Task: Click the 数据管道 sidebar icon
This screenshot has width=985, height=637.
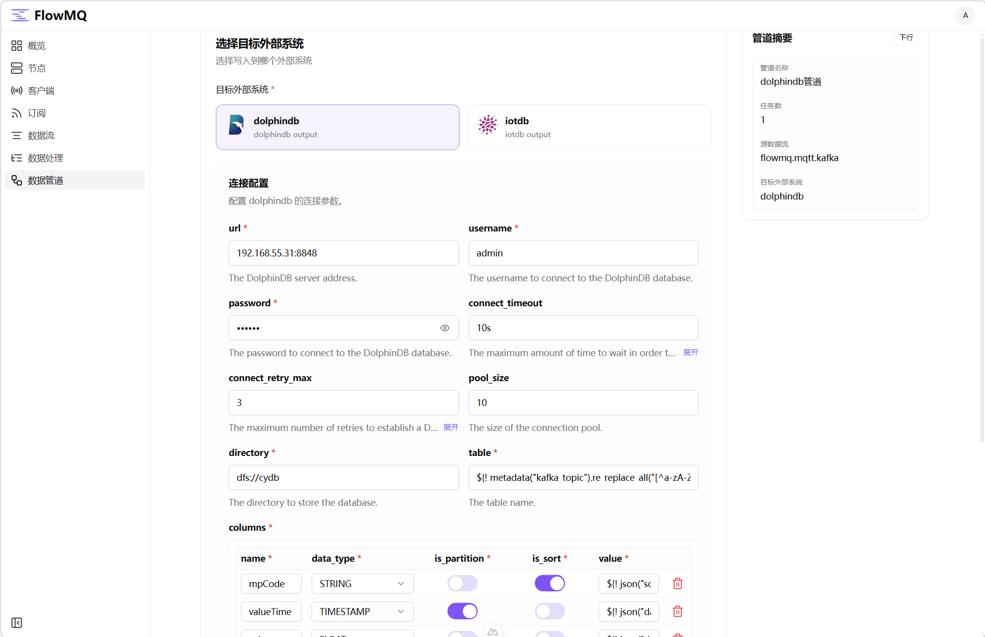Action: (16, 180)
